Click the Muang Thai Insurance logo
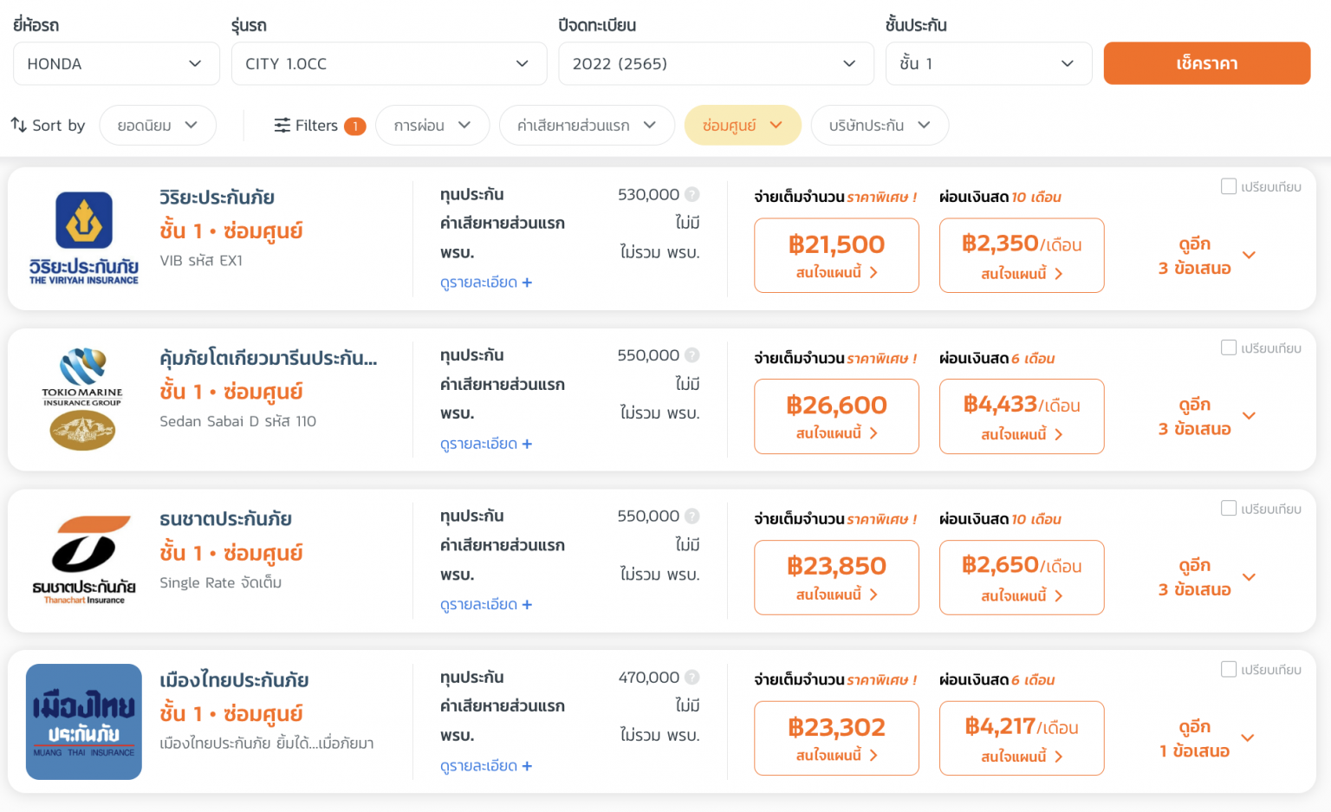Image resolution: width=1331 pixels, height=812 pixels. tap(84, 721)
